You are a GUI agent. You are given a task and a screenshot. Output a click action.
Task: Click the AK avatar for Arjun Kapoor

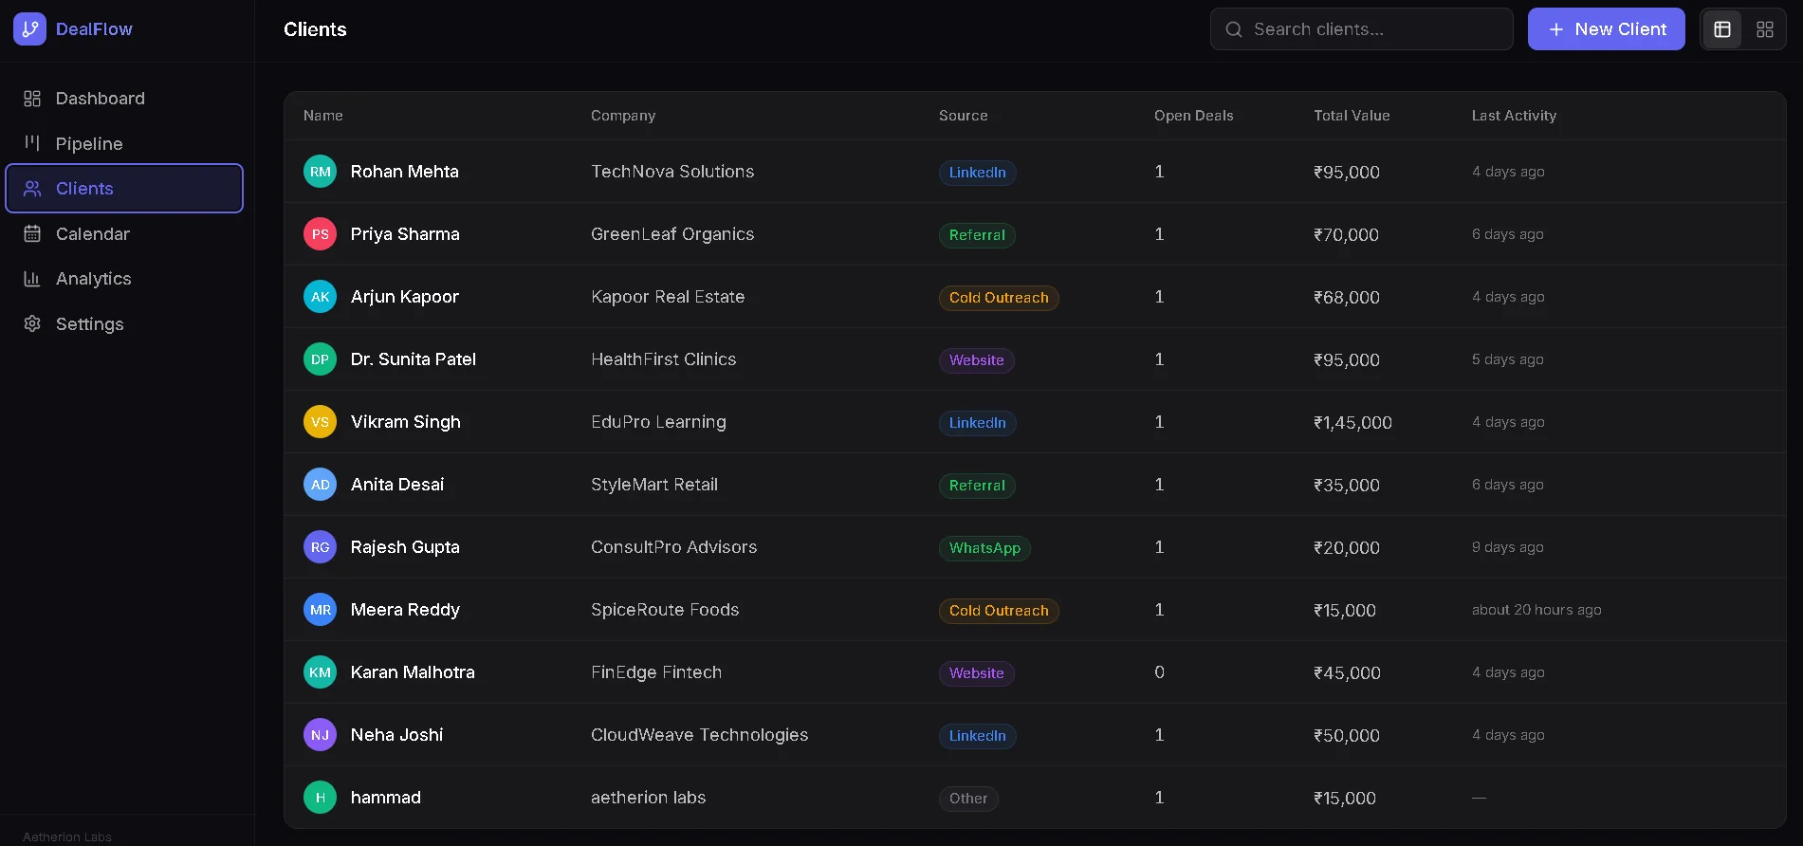[321, 297]
